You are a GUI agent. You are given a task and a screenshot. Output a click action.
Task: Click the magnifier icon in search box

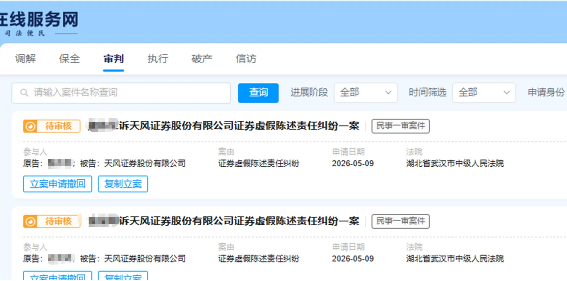[24, 93]
